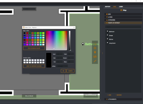Expand the Attachments section
This screenshot has width=143, height=104.
[x=123, y=99]
